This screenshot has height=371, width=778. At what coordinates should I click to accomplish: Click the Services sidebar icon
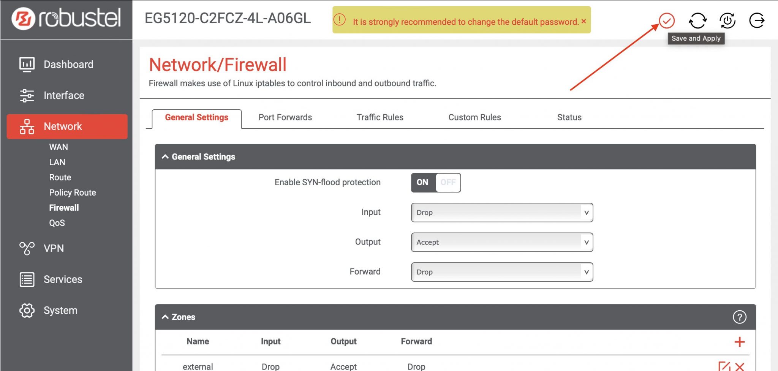(x=26, y=279)
